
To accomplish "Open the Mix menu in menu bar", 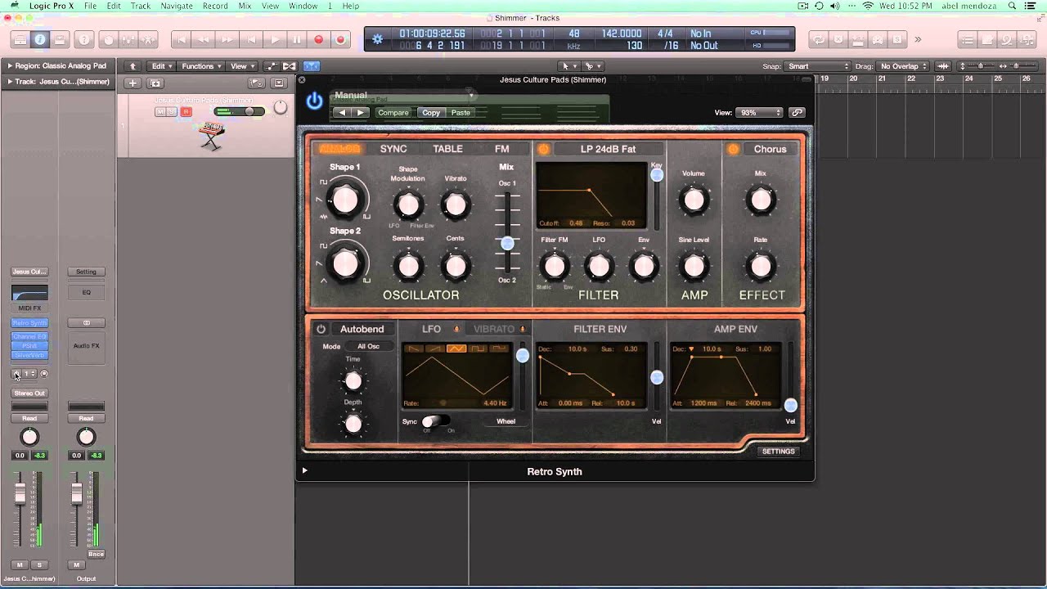I will 245,6.
